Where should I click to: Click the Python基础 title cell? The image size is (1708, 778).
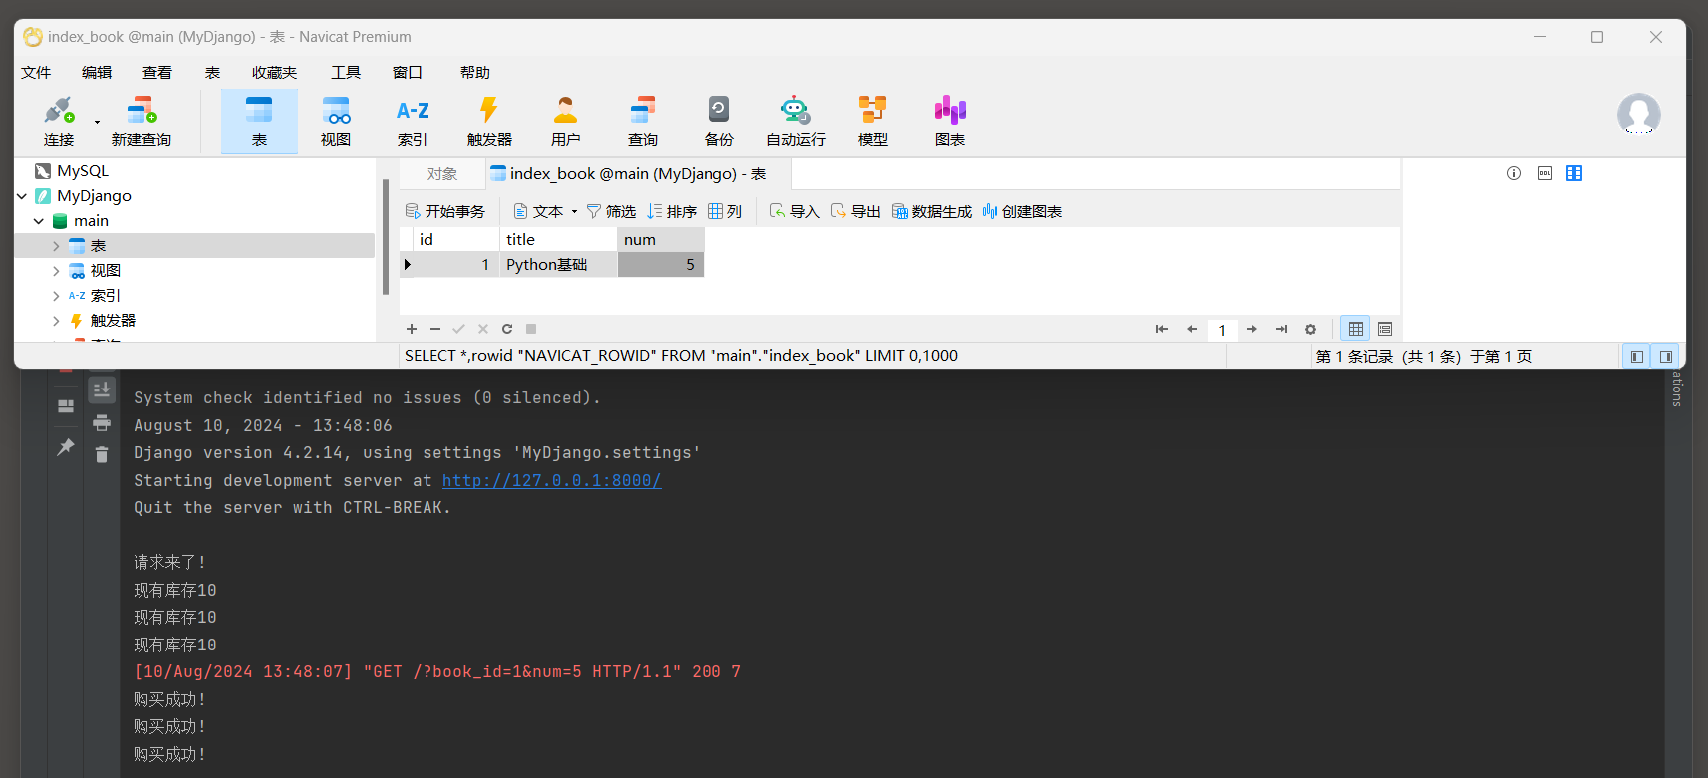(558, 265)
